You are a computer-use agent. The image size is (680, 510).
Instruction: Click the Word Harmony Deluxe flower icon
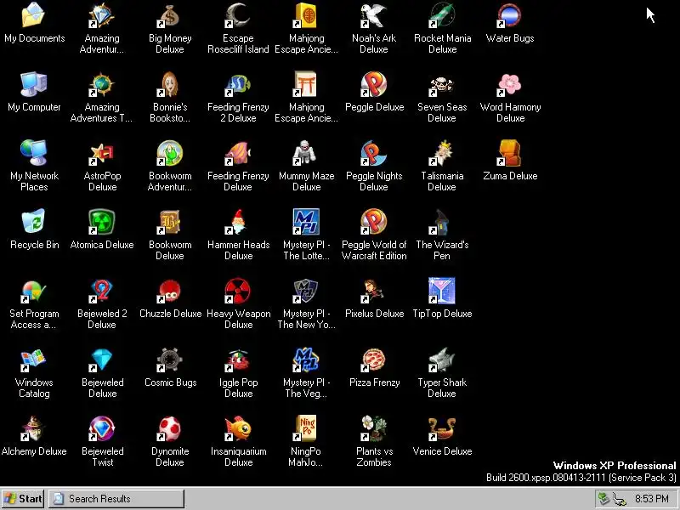tap(510, 84)
